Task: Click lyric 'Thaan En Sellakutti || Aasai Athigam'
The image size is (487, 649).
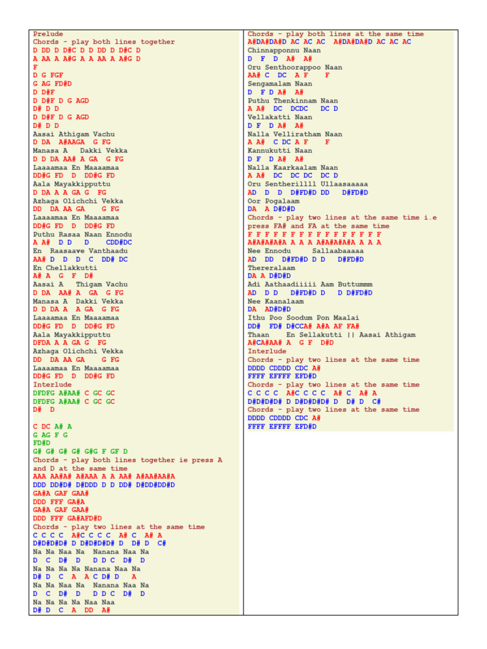Action: pos(331,335)
